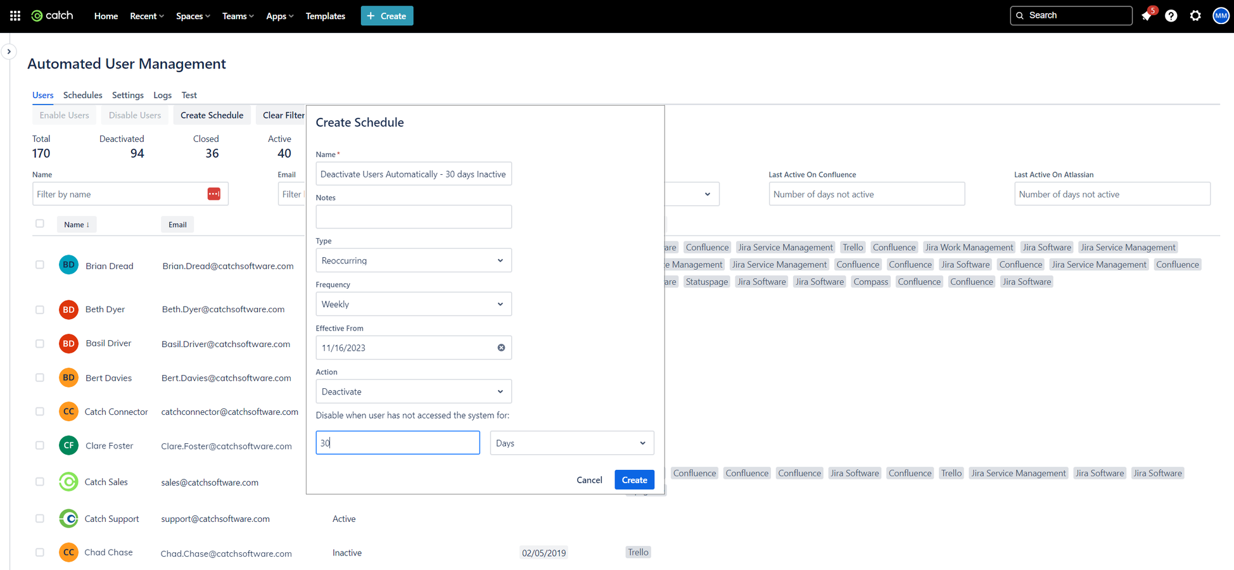1234x570 pixels.
Task: Focus Last Active On Confluence days field
Action: click(x=867, y=194)
